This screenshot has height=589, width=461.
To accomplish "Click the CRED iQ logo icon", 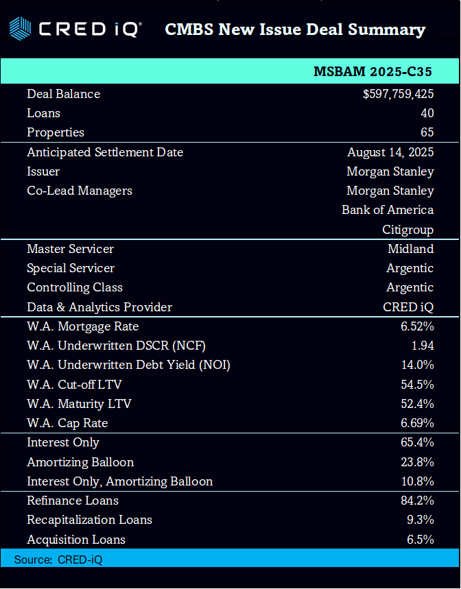I will [20, 29].
